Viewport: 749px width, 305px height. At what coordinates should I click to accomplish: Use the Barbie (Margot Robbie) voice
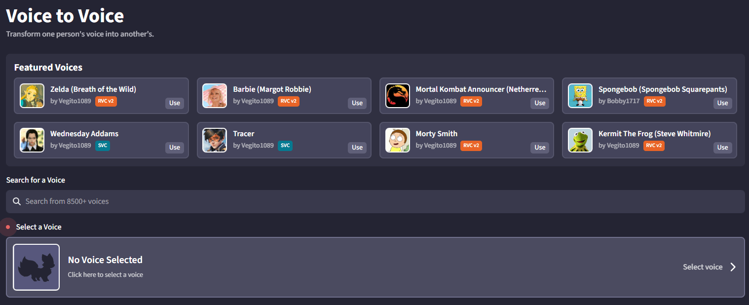[357, 103]
